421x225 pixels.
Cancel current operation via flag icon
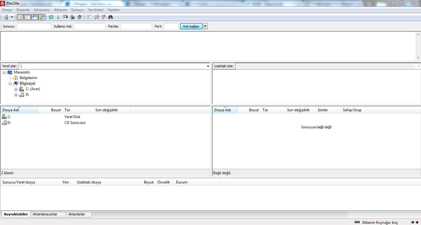[x=65, y=17]
